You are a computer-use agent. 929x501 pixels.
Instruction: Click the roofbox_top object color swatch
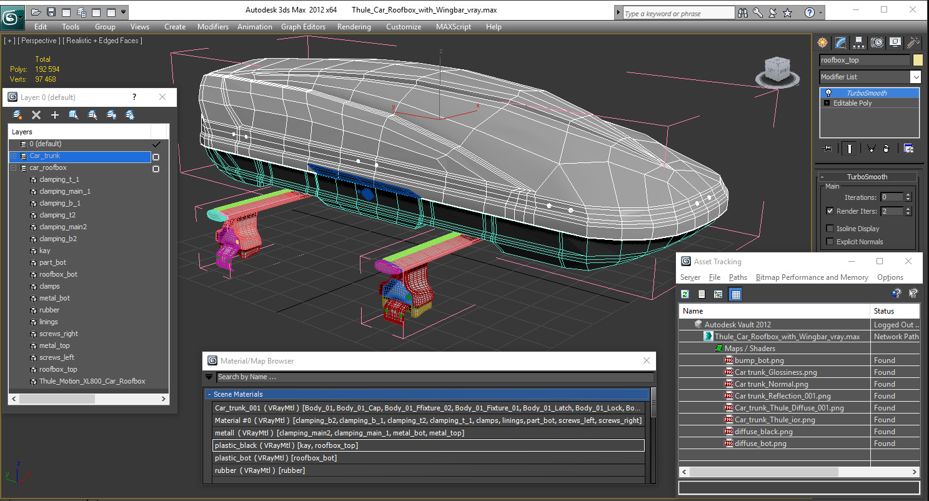[918, 60]
